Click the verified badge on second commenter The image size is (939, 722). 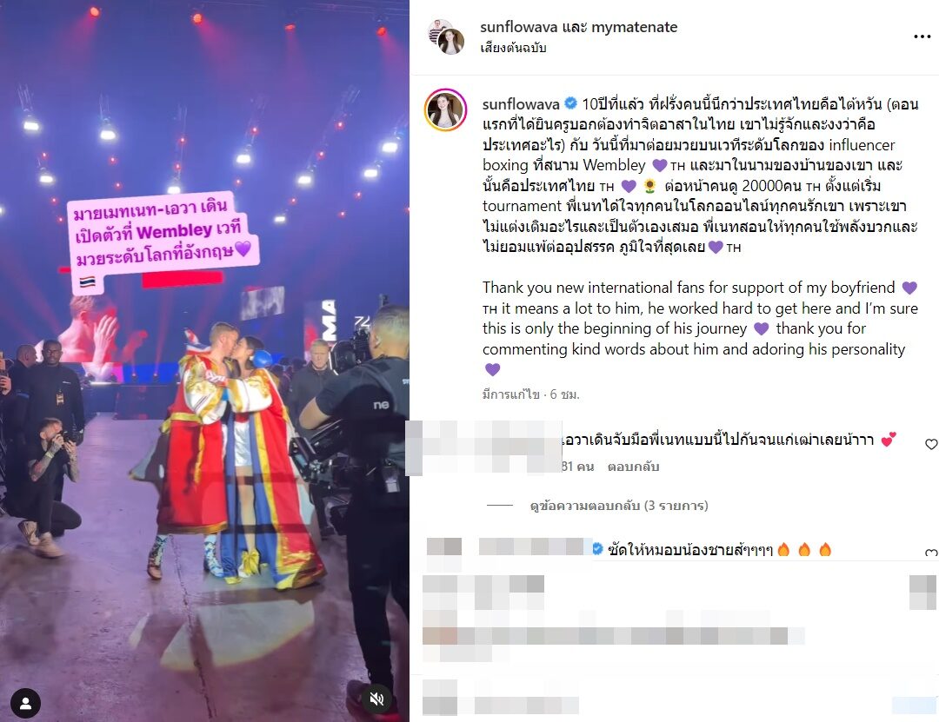(x=597, y=548)
